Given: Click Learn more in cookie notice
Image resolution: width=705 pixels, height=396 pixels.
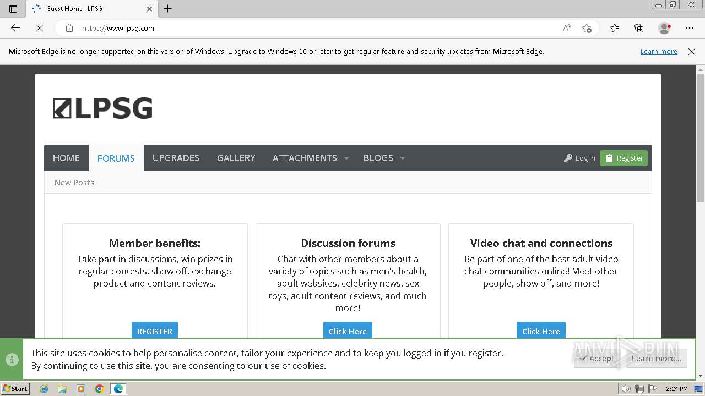Looking at the screenshot, I should (x=657, y=359).
